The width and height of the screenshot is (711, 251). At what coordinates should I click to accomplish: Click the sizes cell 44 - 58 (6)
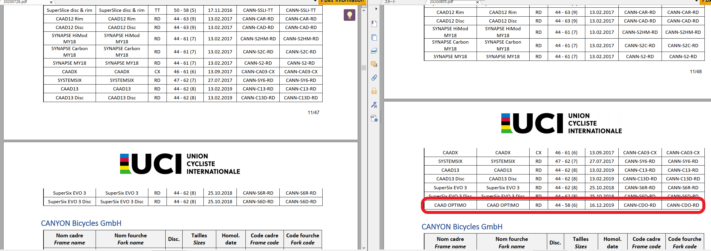point(566,205)
